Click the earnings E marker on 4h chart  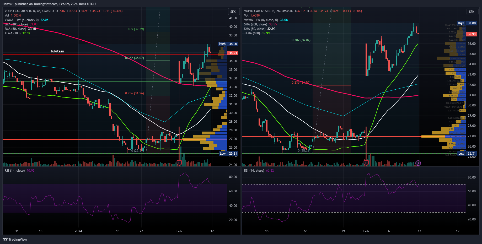tap(179, 163)
